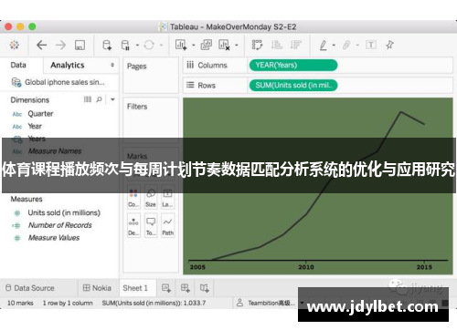Click the Redo forward arrow in toolbar
Viewport: 457px width, 330px height.
[60, 45]
